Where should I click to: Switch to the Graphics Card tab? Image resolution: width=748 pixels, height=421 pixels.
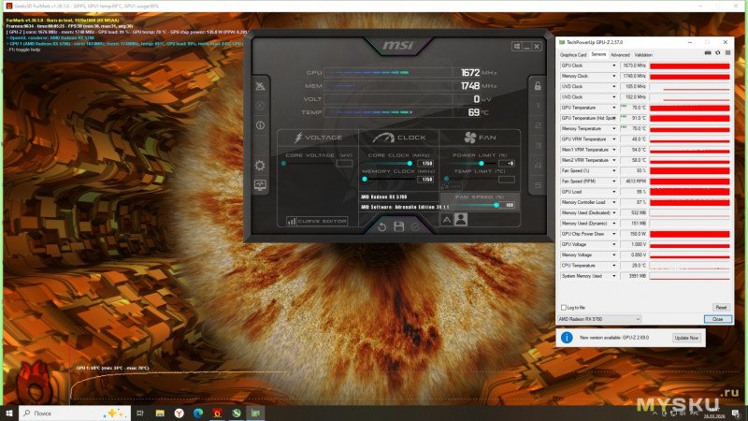click(x=573, y=55)
